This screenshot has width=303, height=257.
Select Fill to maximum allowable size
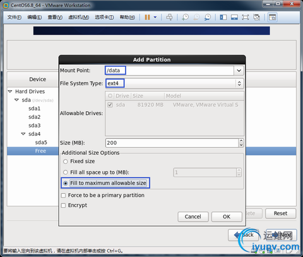coord(66,183)
